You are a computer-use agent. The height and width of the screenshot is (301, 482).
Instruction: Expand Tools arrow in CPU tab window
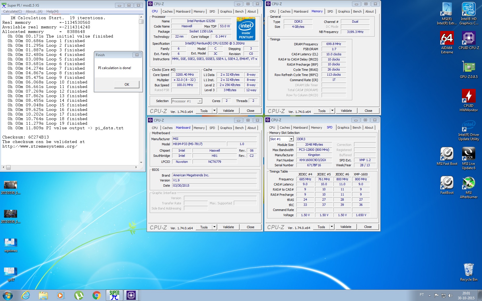coord(214,111)
